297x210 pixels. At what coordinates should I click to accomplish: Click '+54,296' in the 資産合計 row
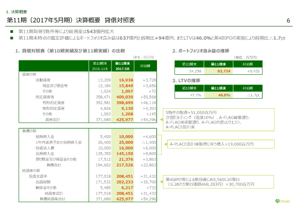point(148,120)
